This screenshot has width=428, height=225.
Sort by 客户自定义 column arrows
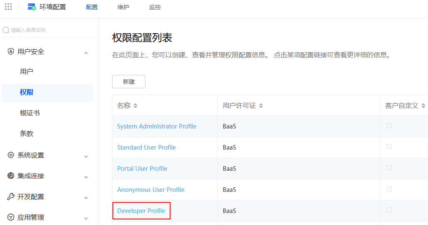click(423, 106)
